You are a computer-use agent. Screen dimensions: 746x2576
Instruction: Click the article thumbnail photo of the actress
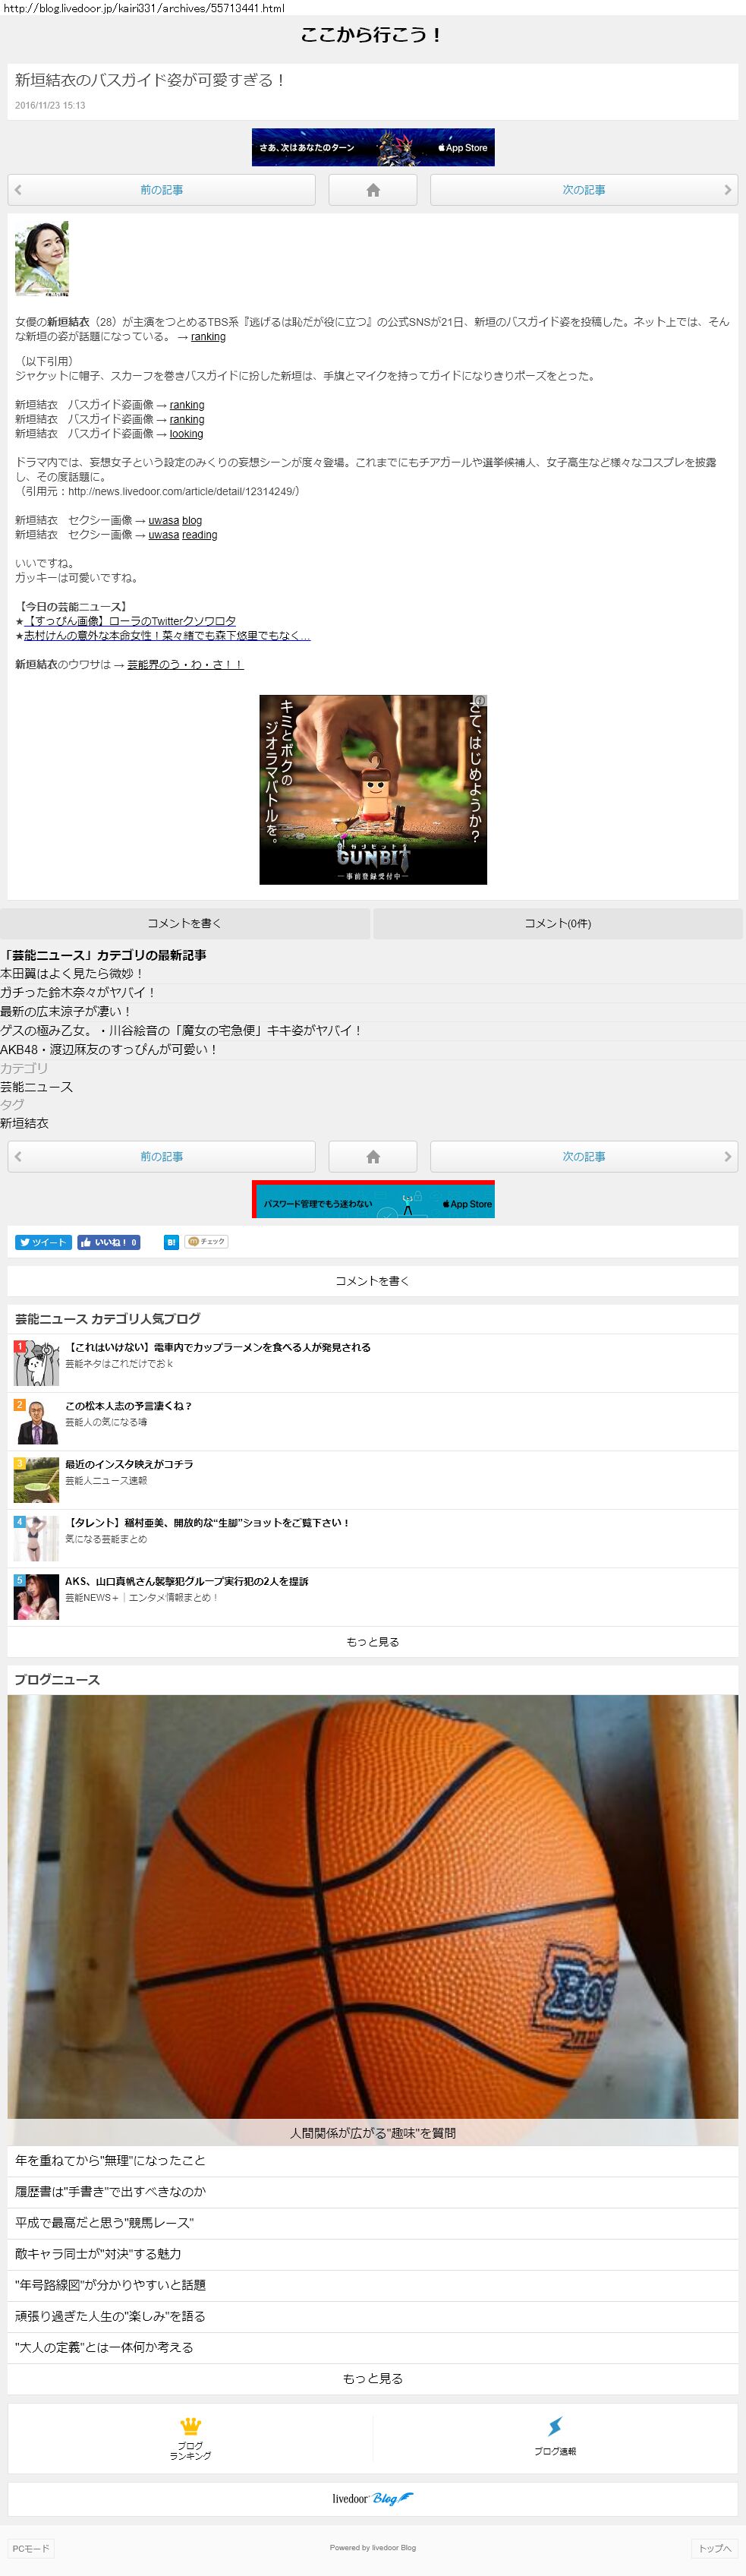(x=42, y=259)
